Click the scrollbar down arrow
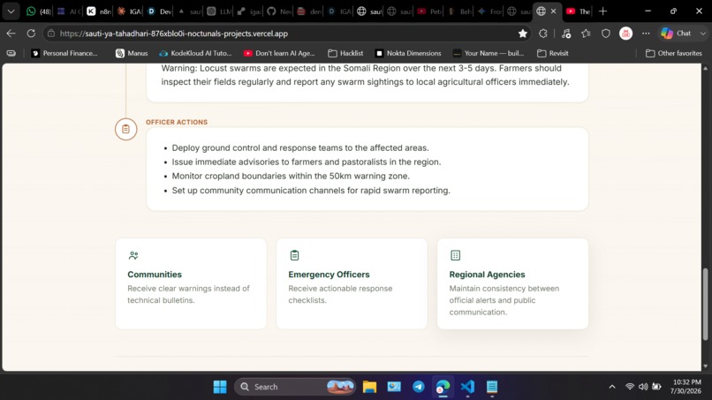Screen dimensions: 712x400 click(x=705, y=366)
